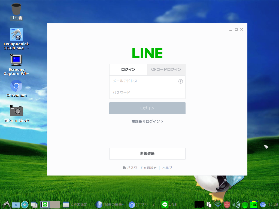Switch to the QRコードログイン tab
The width and height of the screenshot is (279, 209).
[x=166, y=69]
